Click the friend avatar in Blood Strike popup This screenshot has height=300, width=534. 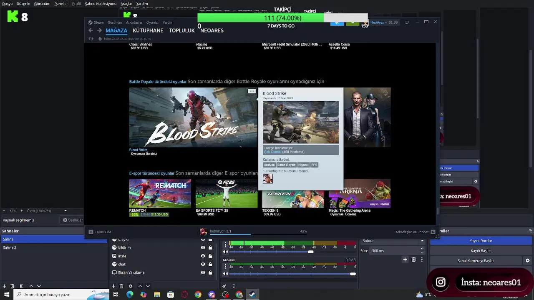tap(268, 179)
